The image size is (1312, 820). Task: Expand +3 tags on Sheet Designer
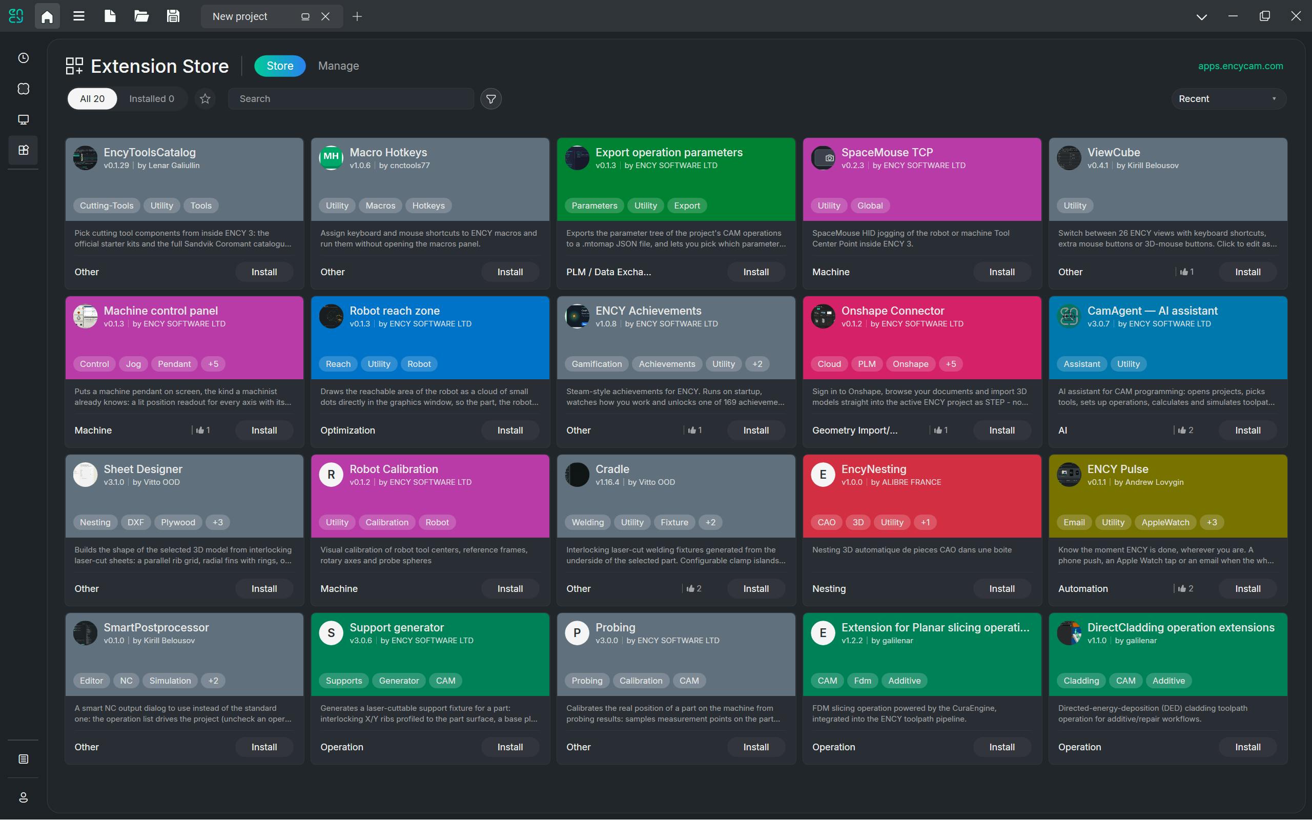217,522
